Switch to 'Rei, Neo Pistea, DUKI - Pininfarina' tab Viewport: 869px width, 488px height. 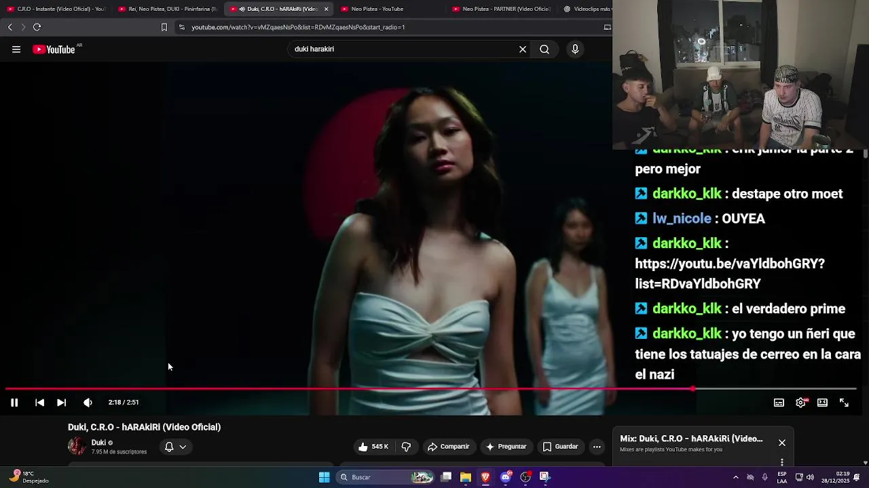(168, 9)
